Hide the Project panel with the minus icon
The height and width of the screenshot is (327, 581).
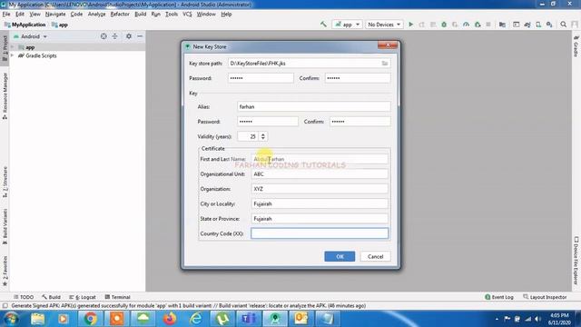[x=140, y=36]
